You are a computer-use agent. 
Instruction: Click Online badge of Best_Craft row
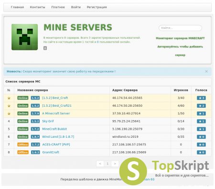[x=23, y=98]
